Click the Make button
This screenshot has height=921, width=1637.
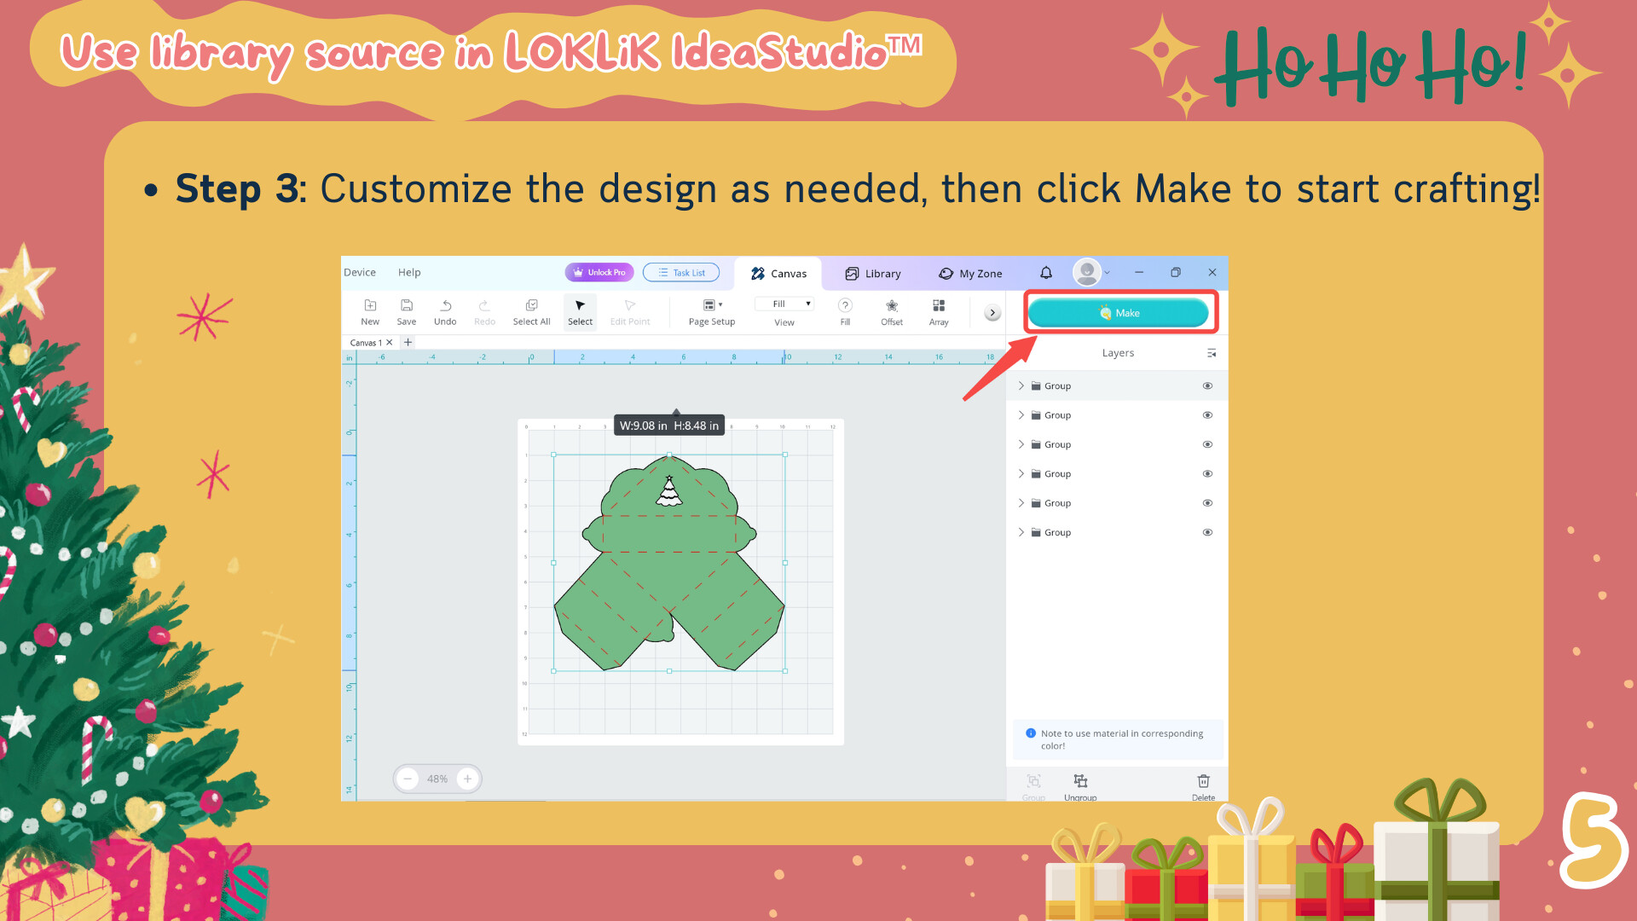click(x=1119, y=313)
